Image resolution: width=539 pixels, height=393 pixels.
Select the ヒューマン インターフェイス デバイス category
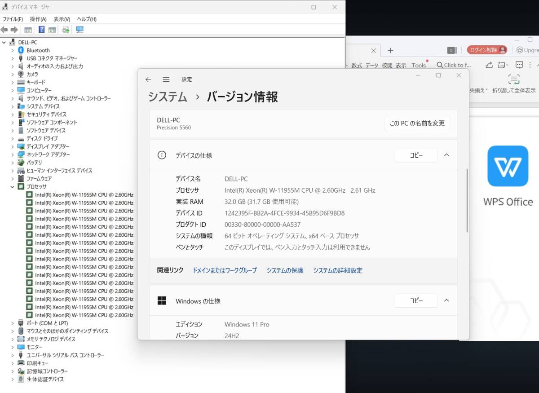[59, 171]
